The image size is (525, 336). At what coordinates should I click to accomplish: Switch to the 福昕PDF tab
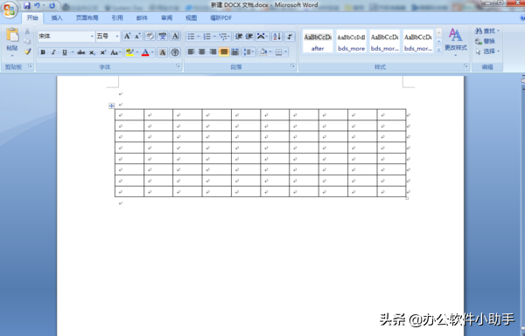pos(221,18)
